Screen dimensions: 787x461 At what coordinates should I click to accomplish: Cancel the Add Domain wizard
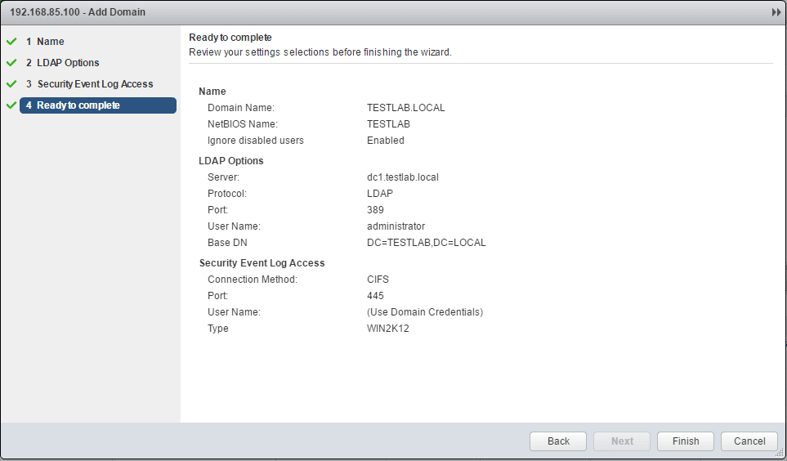(749, 441)
